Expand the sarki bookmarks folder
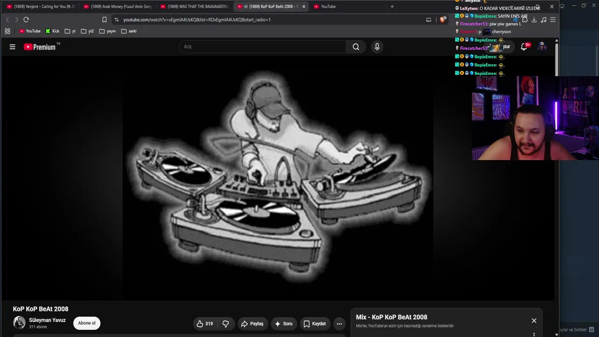Viewport: 599px width, 337px height. coord(129,31)
